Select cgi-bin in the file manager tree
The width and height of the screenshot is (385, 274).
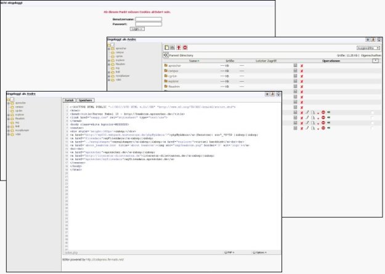coord(119,57)
